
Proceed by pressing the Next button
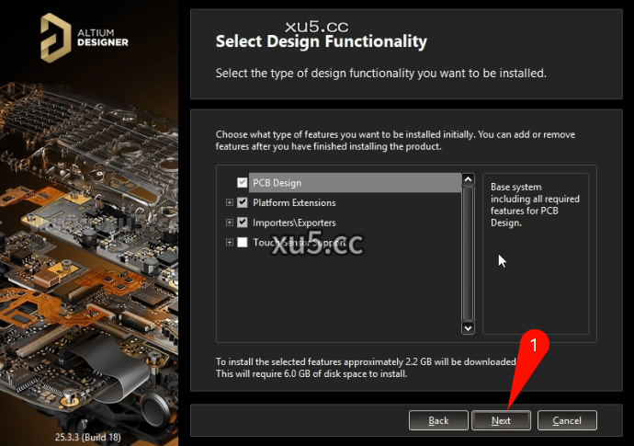pyautogui.click(x=501, y=420)
